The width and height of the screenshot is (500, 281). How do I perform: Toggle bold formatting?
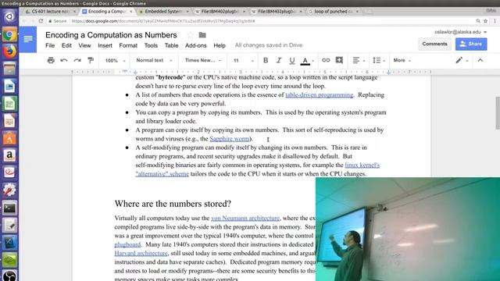pos(266,60)
